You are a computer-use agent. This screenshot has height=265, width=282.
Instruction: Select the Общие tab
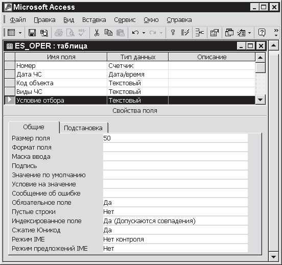(x=34, y=127)
